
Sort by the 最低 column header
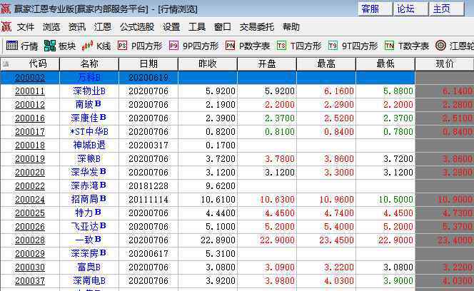coord(385,63)
